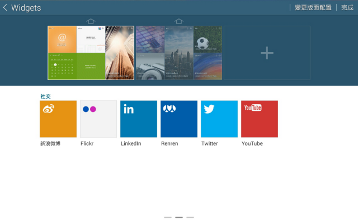Click the Widgets title text
Viewport: 358px width, 224px height.
click(26, 8)
